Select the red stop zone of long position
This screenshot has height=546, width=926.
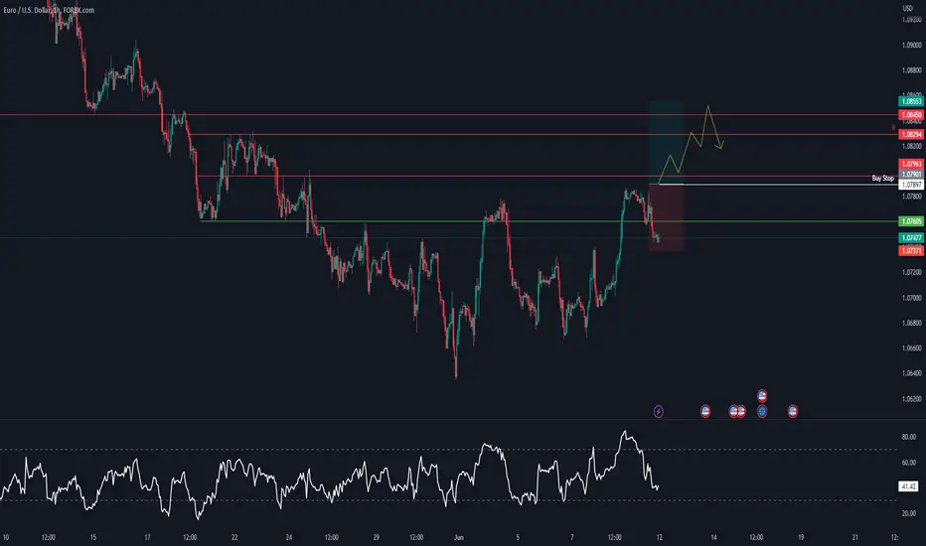666,217
